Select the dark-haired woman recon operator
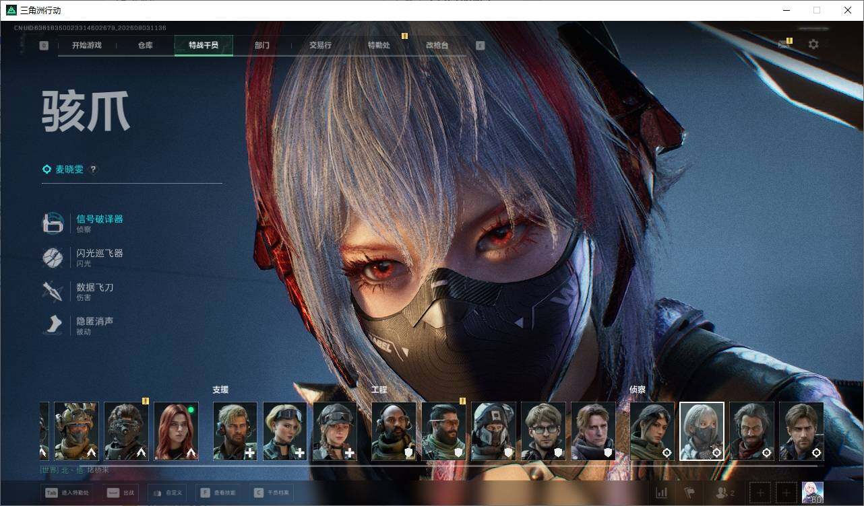This screenshot has height=506, width=864. point(652,431)
